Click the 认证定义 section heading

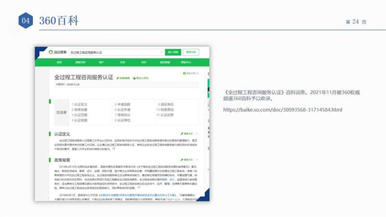pyautogui.click(x=62, y=134)
